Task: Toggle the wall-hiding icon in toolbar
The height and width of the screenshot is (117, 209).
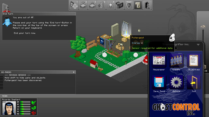Action: pos(138,5)
